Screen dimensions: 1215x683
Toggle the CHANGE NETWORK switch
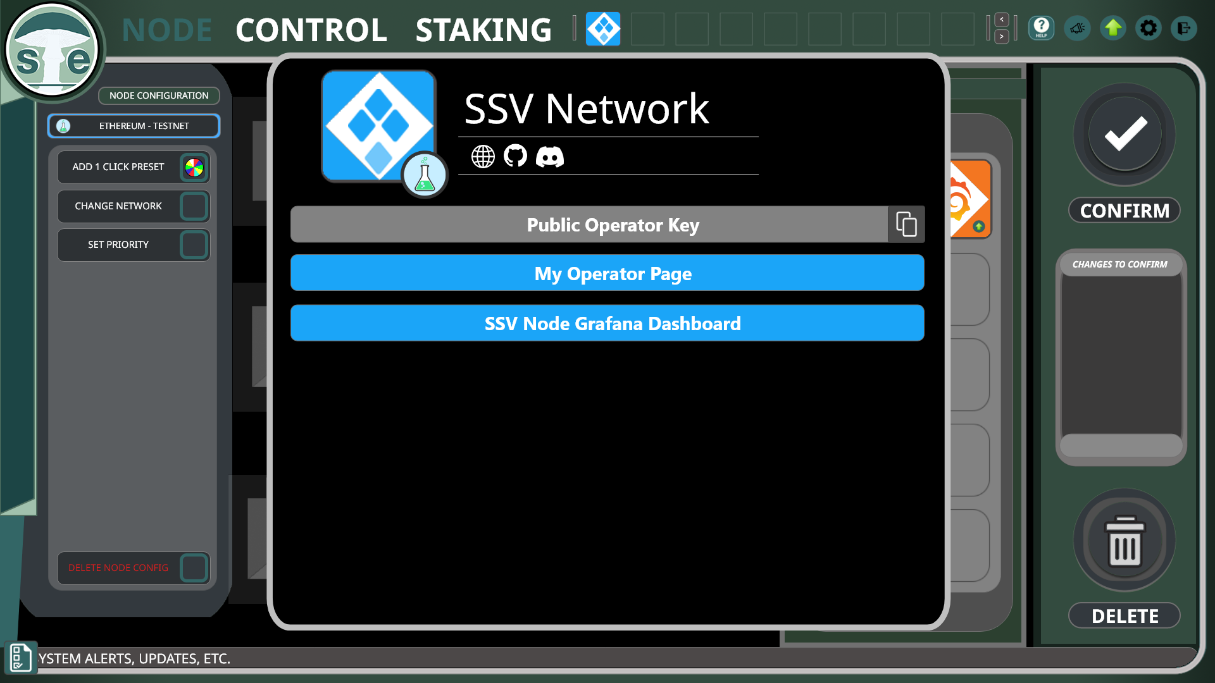tap(194, 206)
